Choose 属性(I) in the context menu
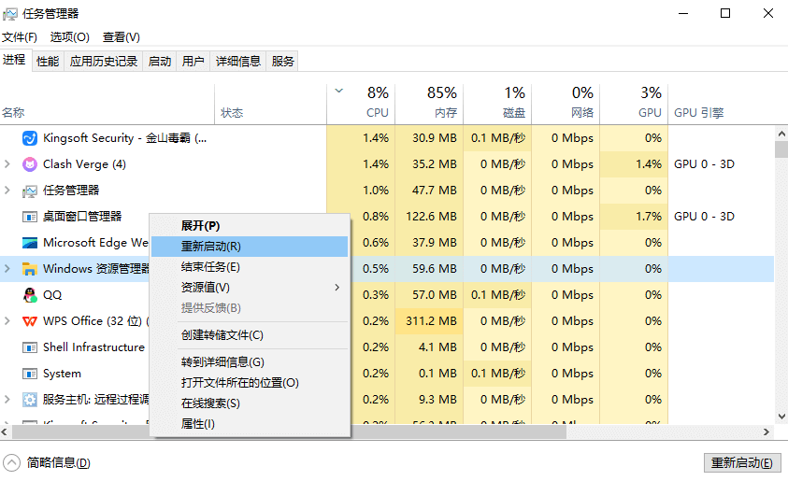The width and height of the screenshot is (788, 481). (250, 424)
